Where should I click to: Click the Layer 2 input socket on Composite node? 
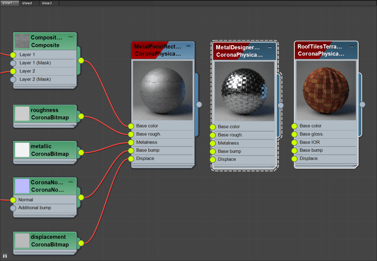tap(13, 71)
